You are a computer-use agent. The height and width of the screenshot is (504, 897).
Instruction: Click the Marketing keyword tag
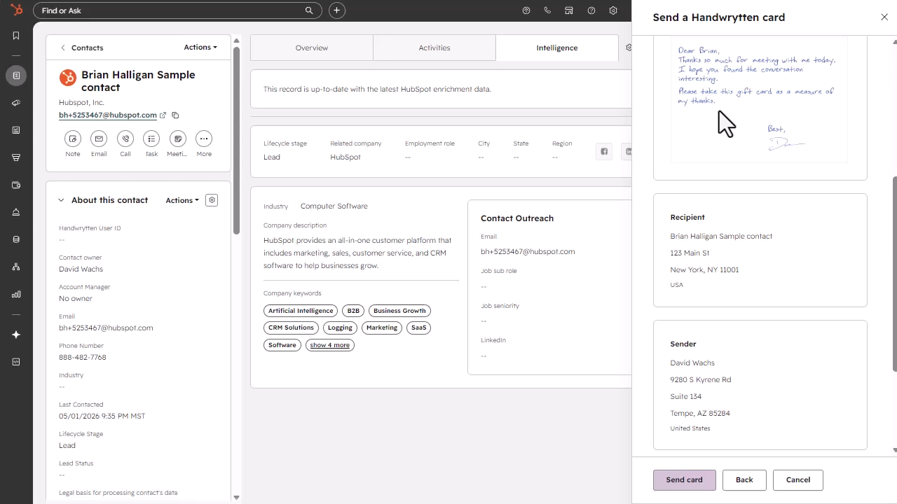tap(382, 328)
